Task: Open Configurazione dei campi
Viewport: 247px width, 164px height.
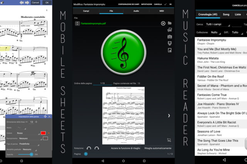Action: pyautogui.click(x=129, y=4)
